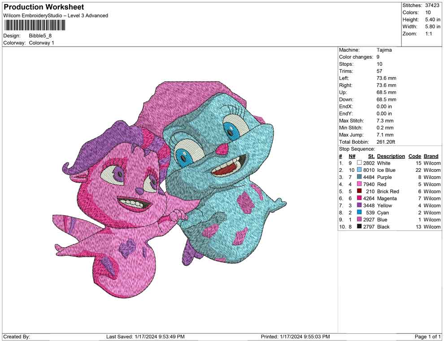The height and width of the screenshot is (341, 444).
Task: Click the Description column header
Action: coord(391,156)
